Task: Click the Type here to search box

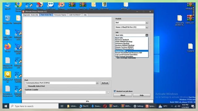Action: (34, 106)
